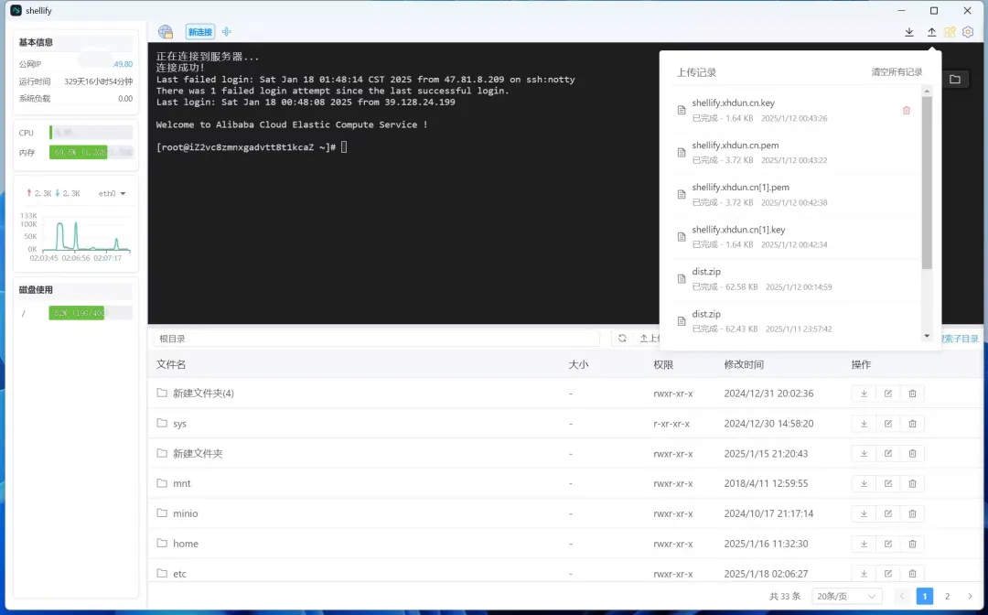Expand the eth0 network interface dropdown

point(123,194)
